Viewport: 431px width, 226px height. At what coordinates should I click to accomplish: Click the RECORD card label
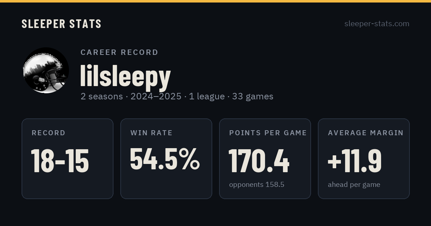coord(48,133)
